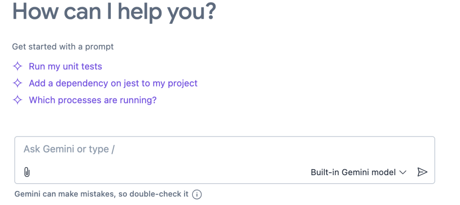This screenshot has width=460, height=205.
Task: Choose the "Run my unit tests" prompt
Action: [65, 66]
